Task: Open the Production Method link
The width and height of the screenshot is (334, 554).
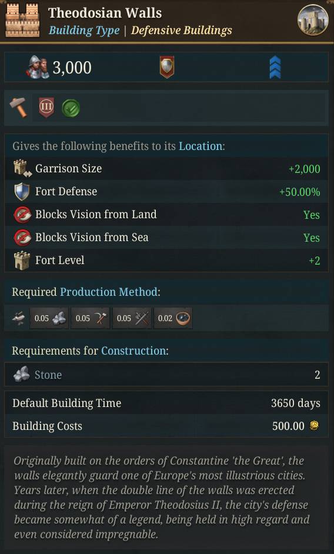Action: (x=109, y=292)
